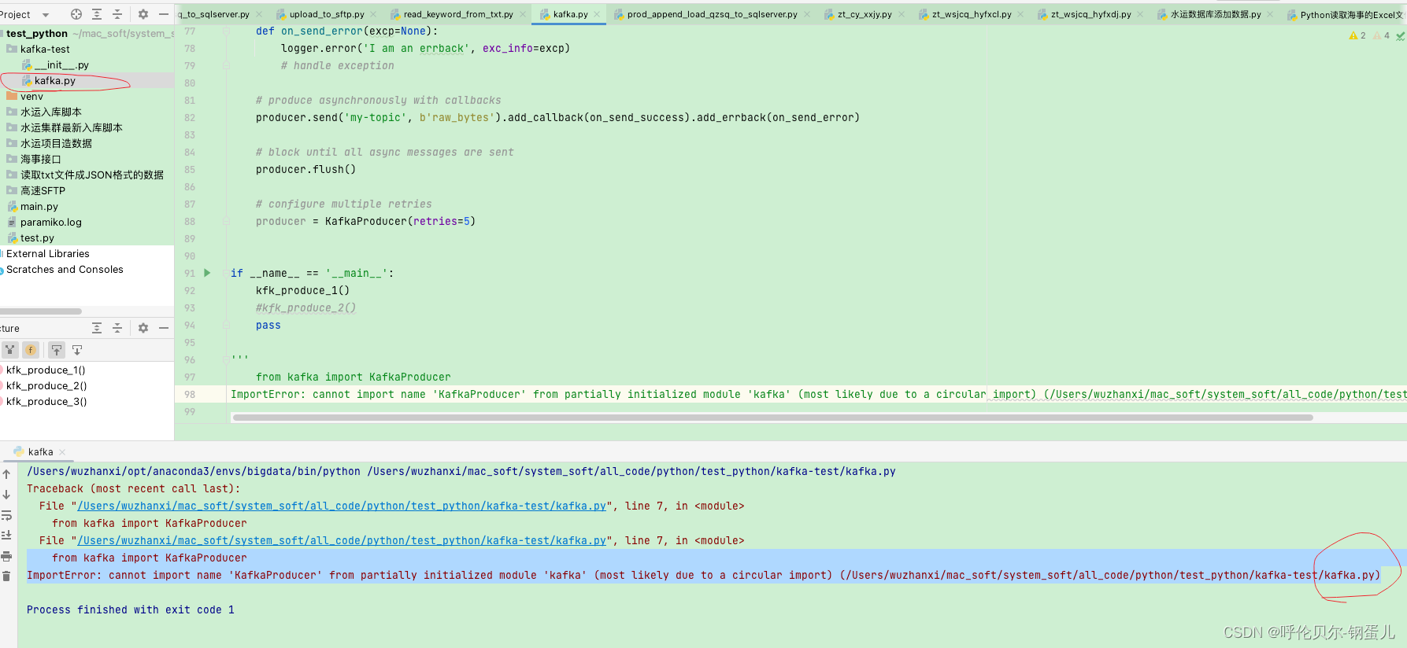
Task: Toggle Show Fields filter in Structure
Action: point(30,350)
